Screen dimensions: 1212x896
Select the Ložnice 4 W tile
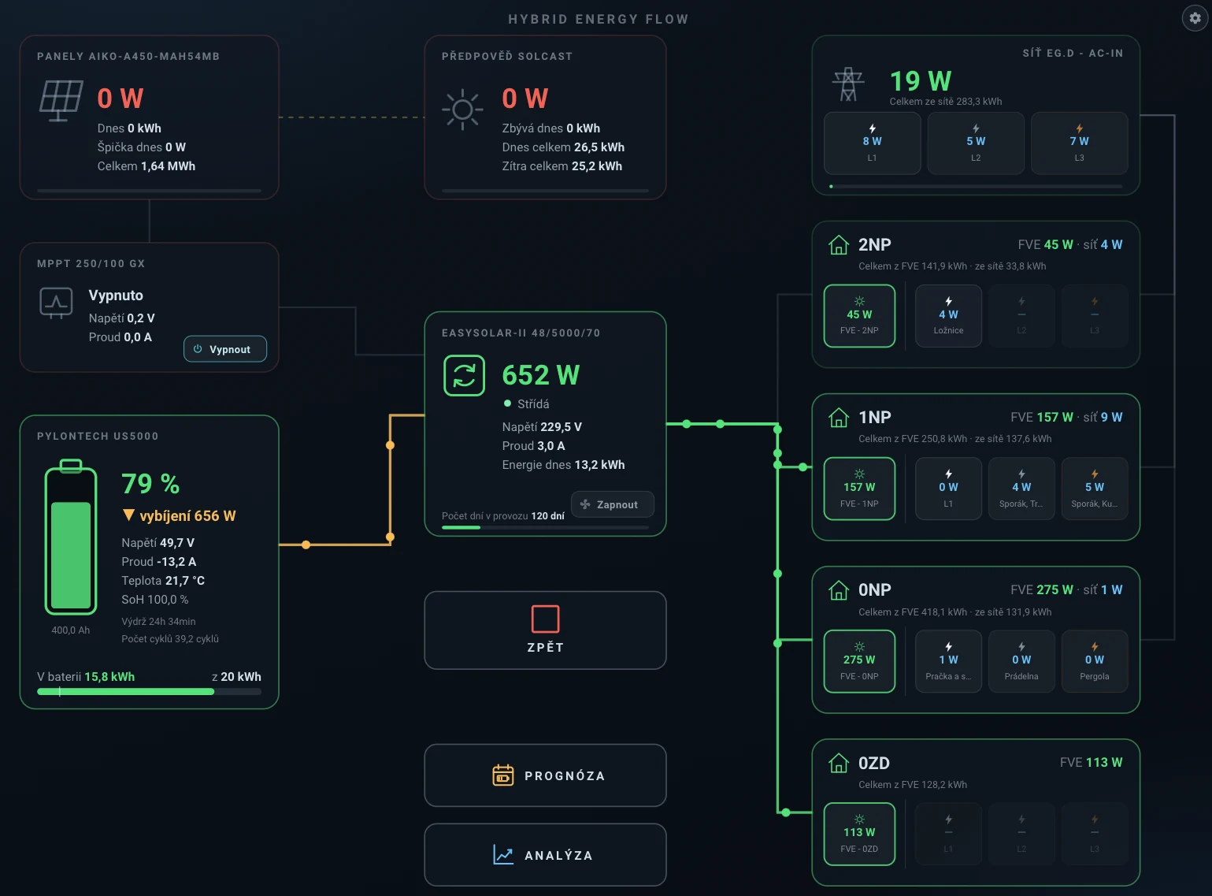tap(948, 316)
